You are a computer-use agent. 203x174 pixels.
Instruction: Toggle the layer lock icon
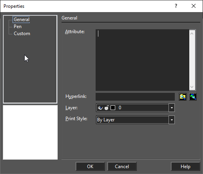tap(107, 108)
